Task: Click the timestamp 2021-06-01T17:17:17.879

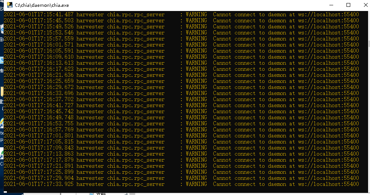Action: point(39,160)
